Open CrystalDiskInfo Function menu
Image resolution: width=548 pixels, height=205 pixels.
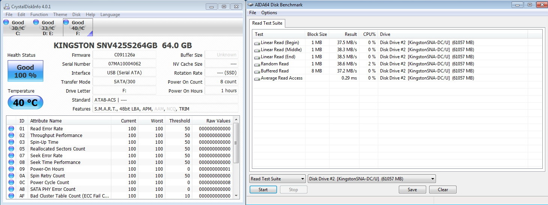[39, 15]
